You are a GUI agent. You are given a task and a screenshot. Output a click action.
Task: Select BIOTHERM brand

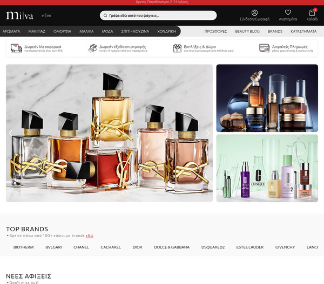(24, 247)
